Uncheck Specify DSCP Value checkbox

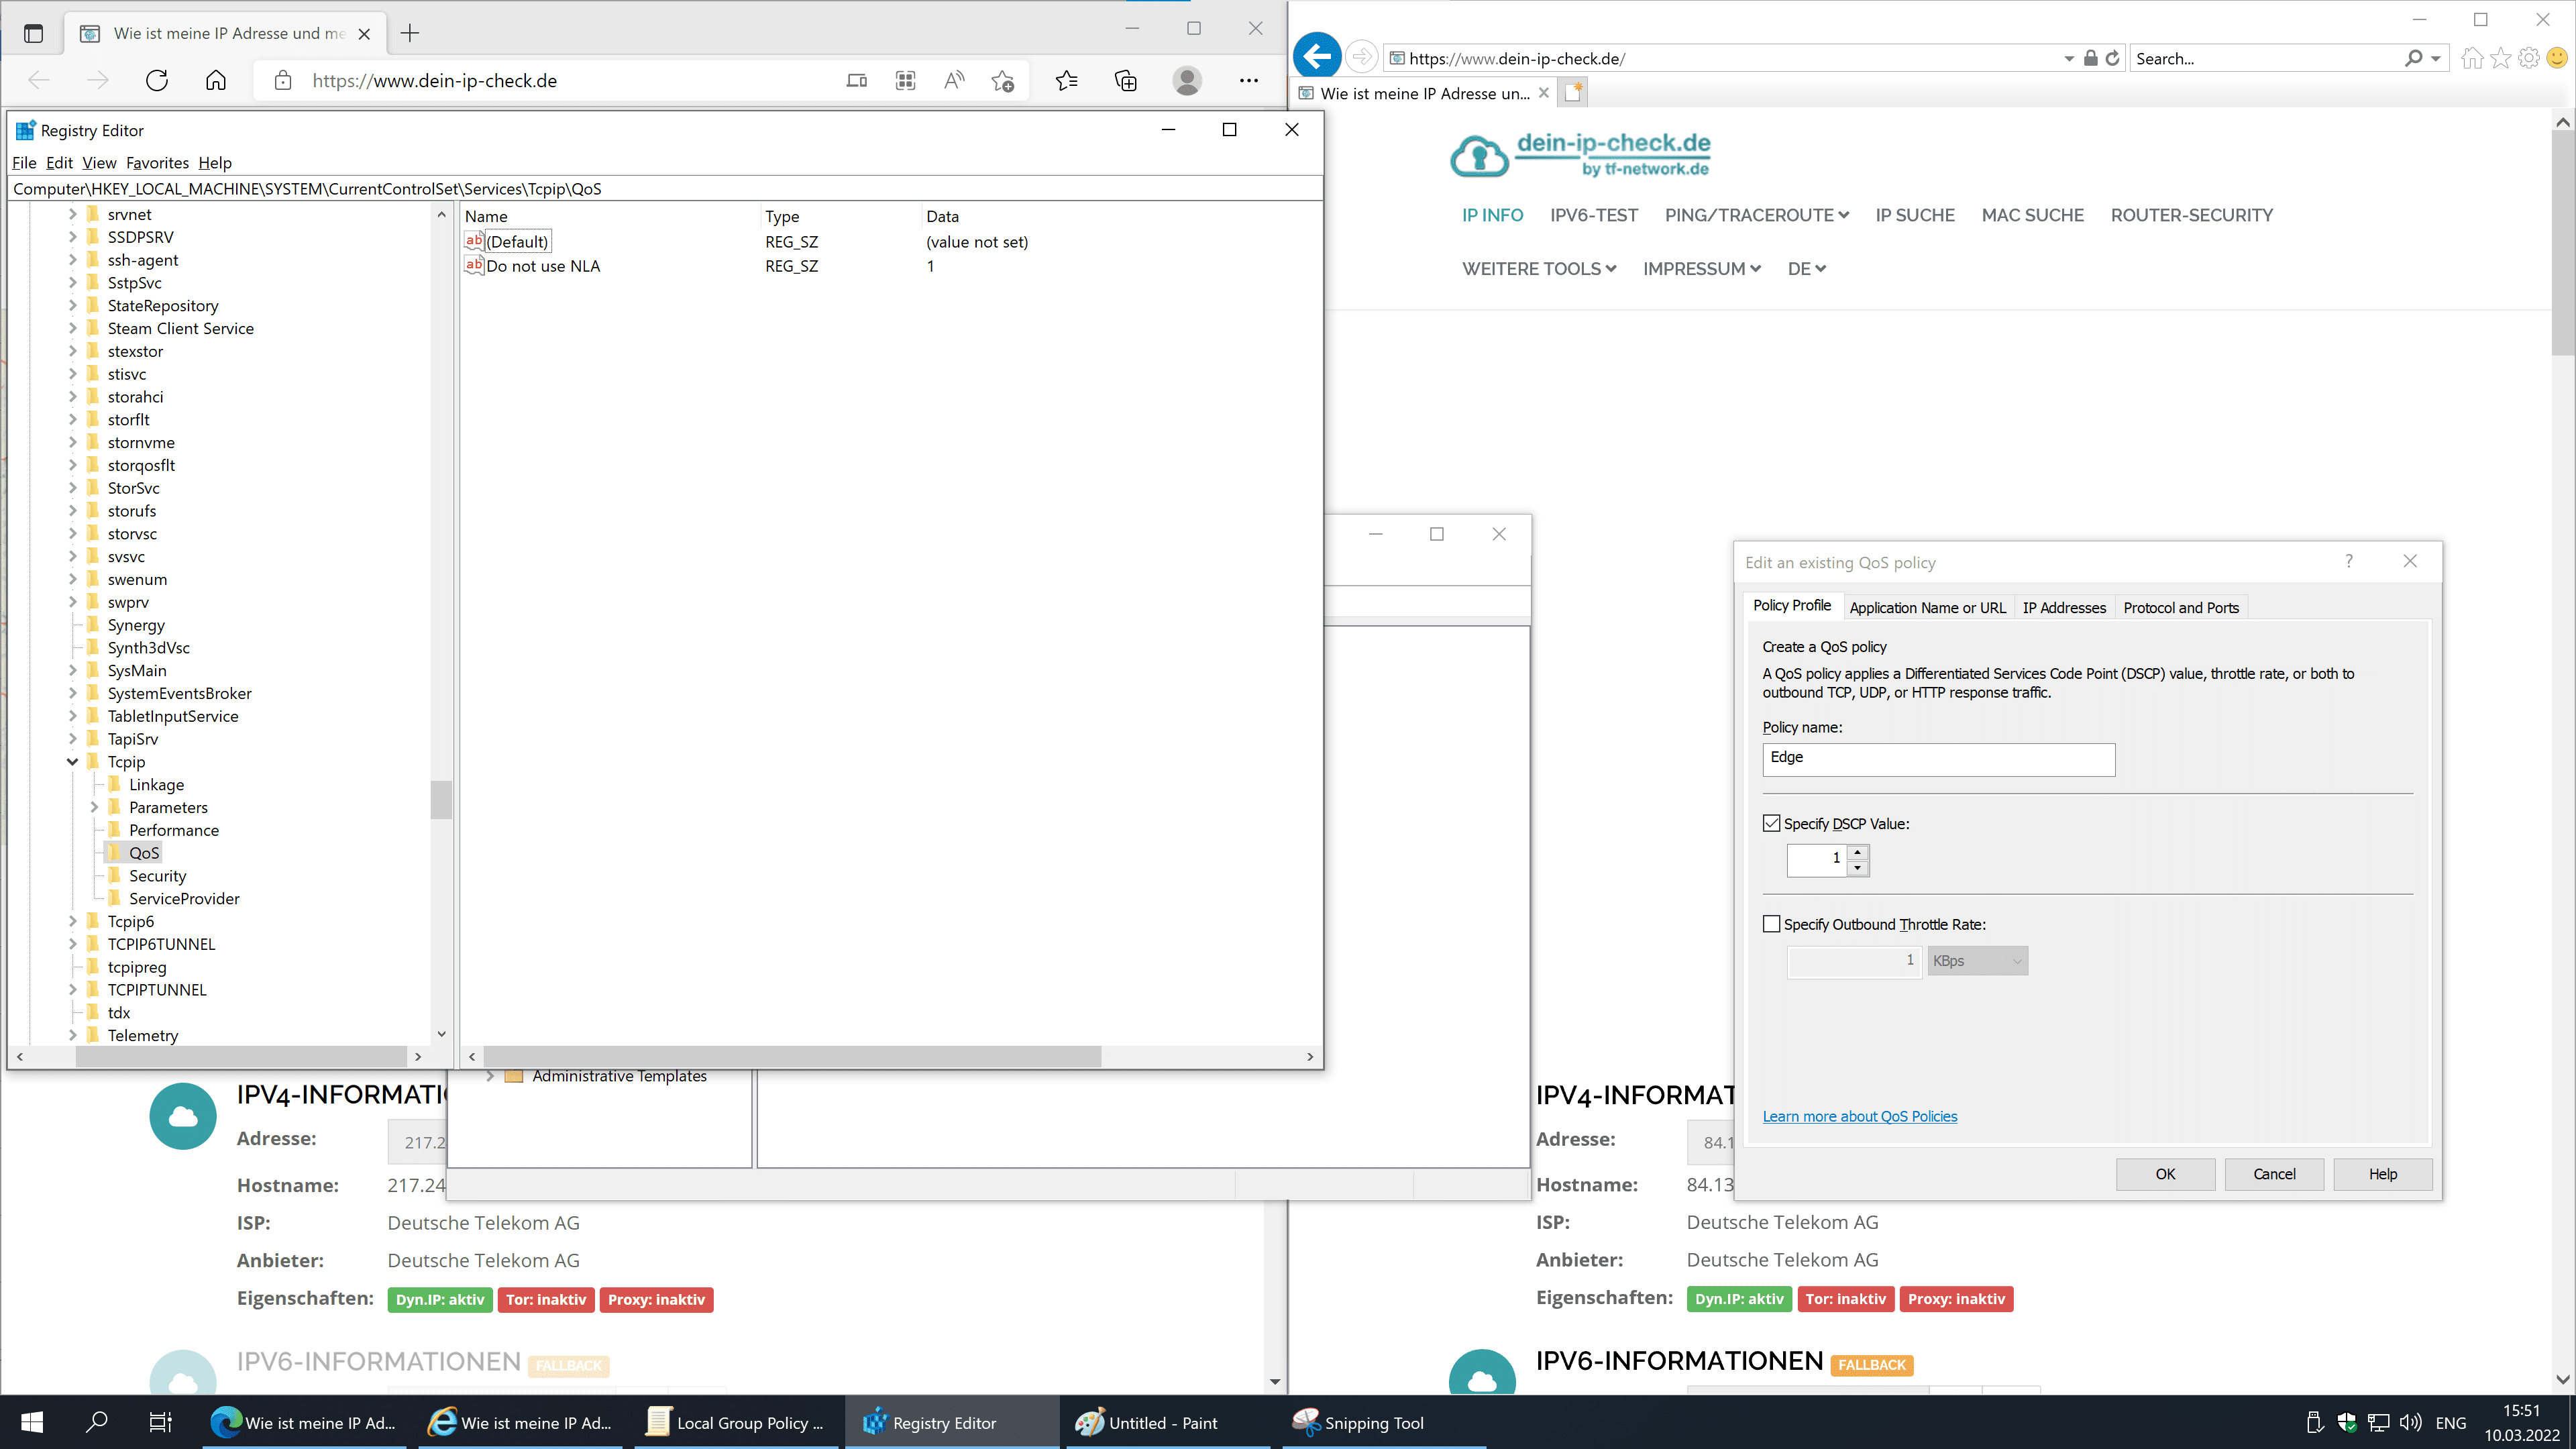click(x=1772, y=824)
